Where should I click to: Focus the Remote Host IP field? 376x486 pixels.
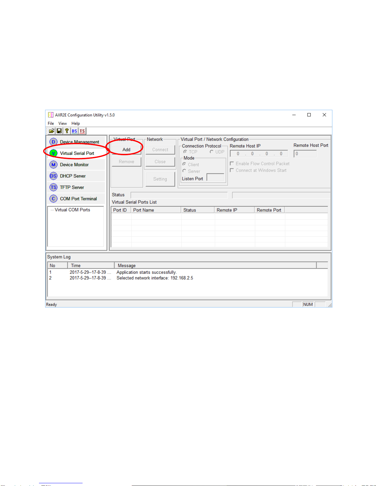[x=259, y=154]
